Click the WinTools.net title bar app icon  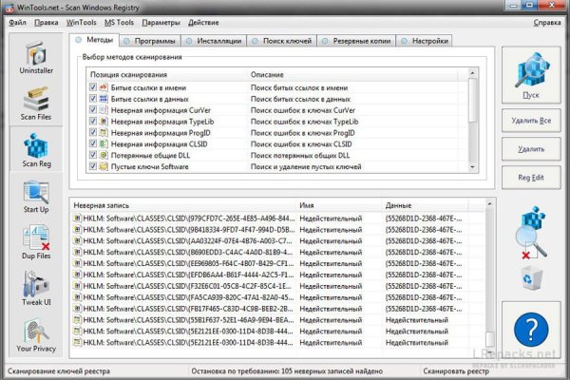pos(9,8)
